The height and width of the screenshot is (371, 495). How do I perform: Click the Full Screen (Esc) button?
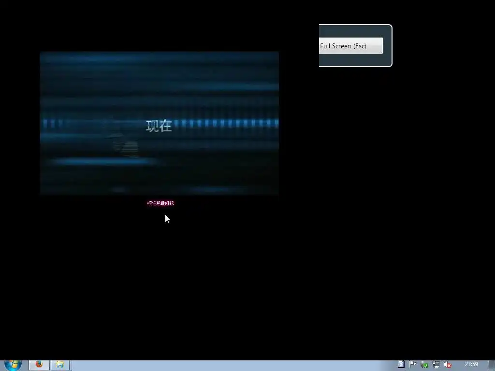click(x=351, y=46)
